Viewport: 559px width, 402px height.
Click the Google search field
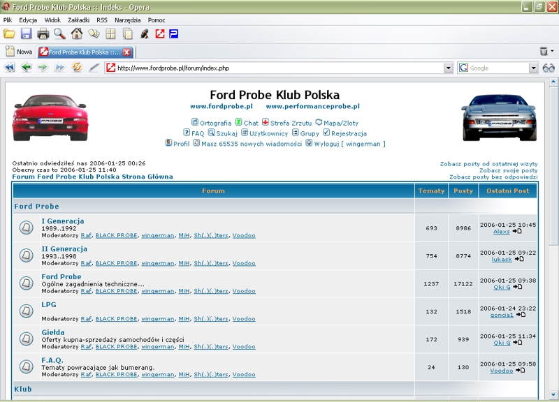tap(498, 68)
